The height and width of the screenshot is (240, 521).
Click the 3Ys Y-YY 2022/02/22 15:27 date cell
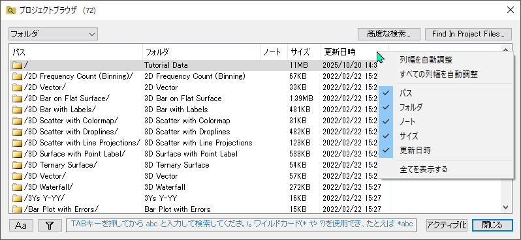click(x=351, y=198)
